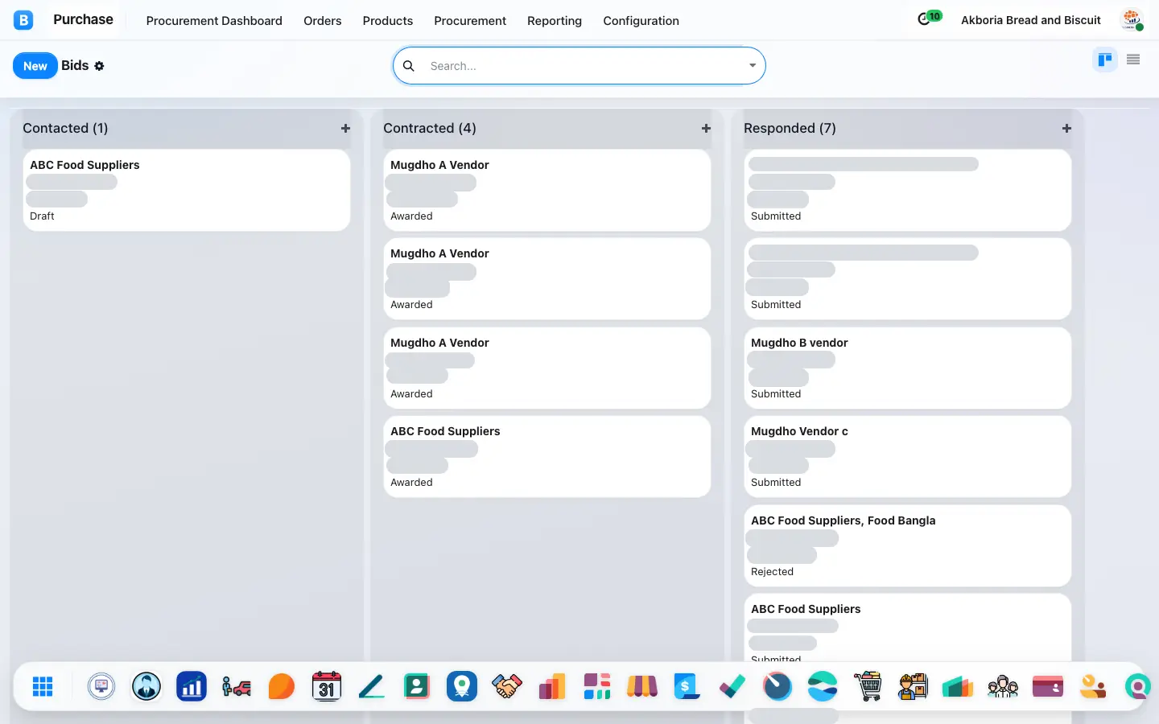This screenshot has width=1159, height=724.
Task: Open the dollar invoicing app icon
Action: point(687,686)
